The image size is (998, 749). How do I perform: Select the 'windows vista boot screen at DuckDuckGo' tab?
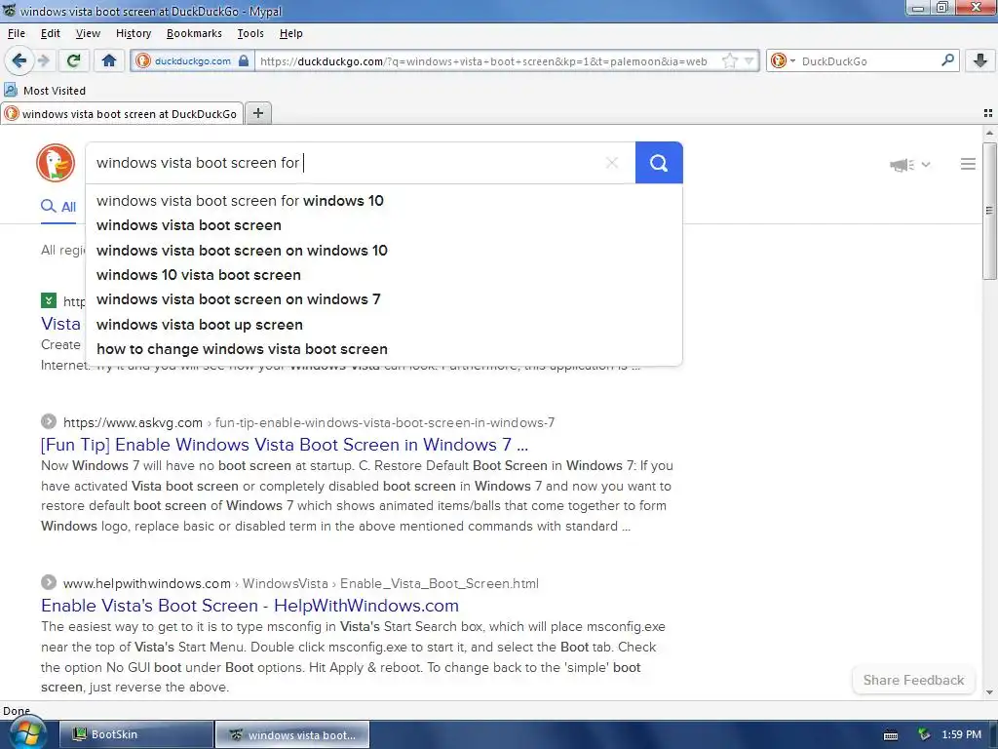coord(122,113)
